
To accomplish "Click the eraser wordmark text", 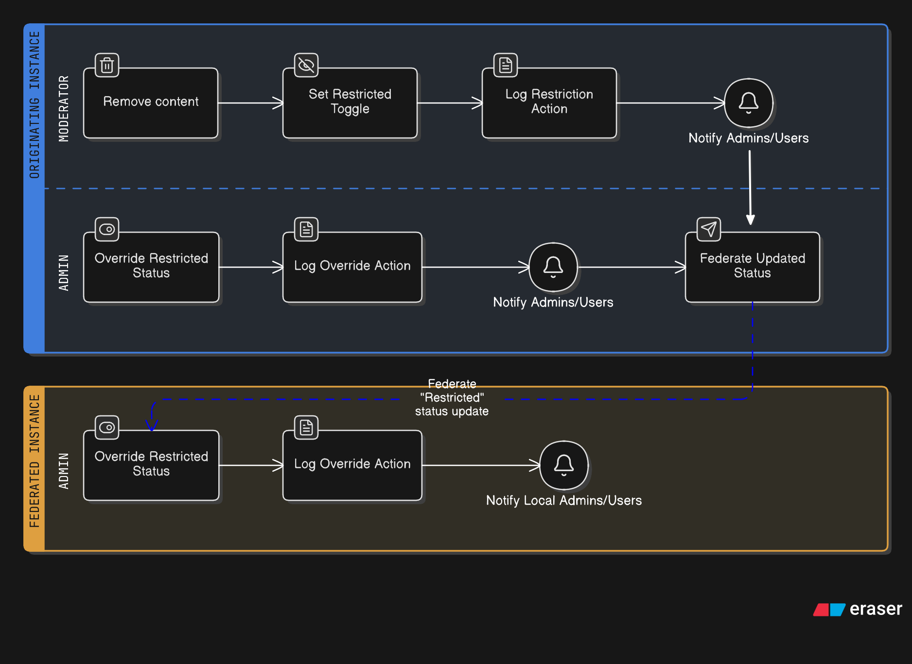I will click(876, 609).
